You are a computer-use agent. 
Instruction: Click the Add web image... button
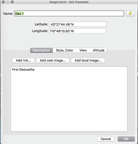click(x=53, y=60)
